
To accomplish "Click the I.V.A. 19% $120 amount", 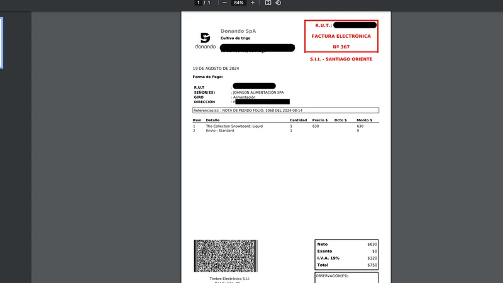I will pyautogui.click(x=372, y=258).
